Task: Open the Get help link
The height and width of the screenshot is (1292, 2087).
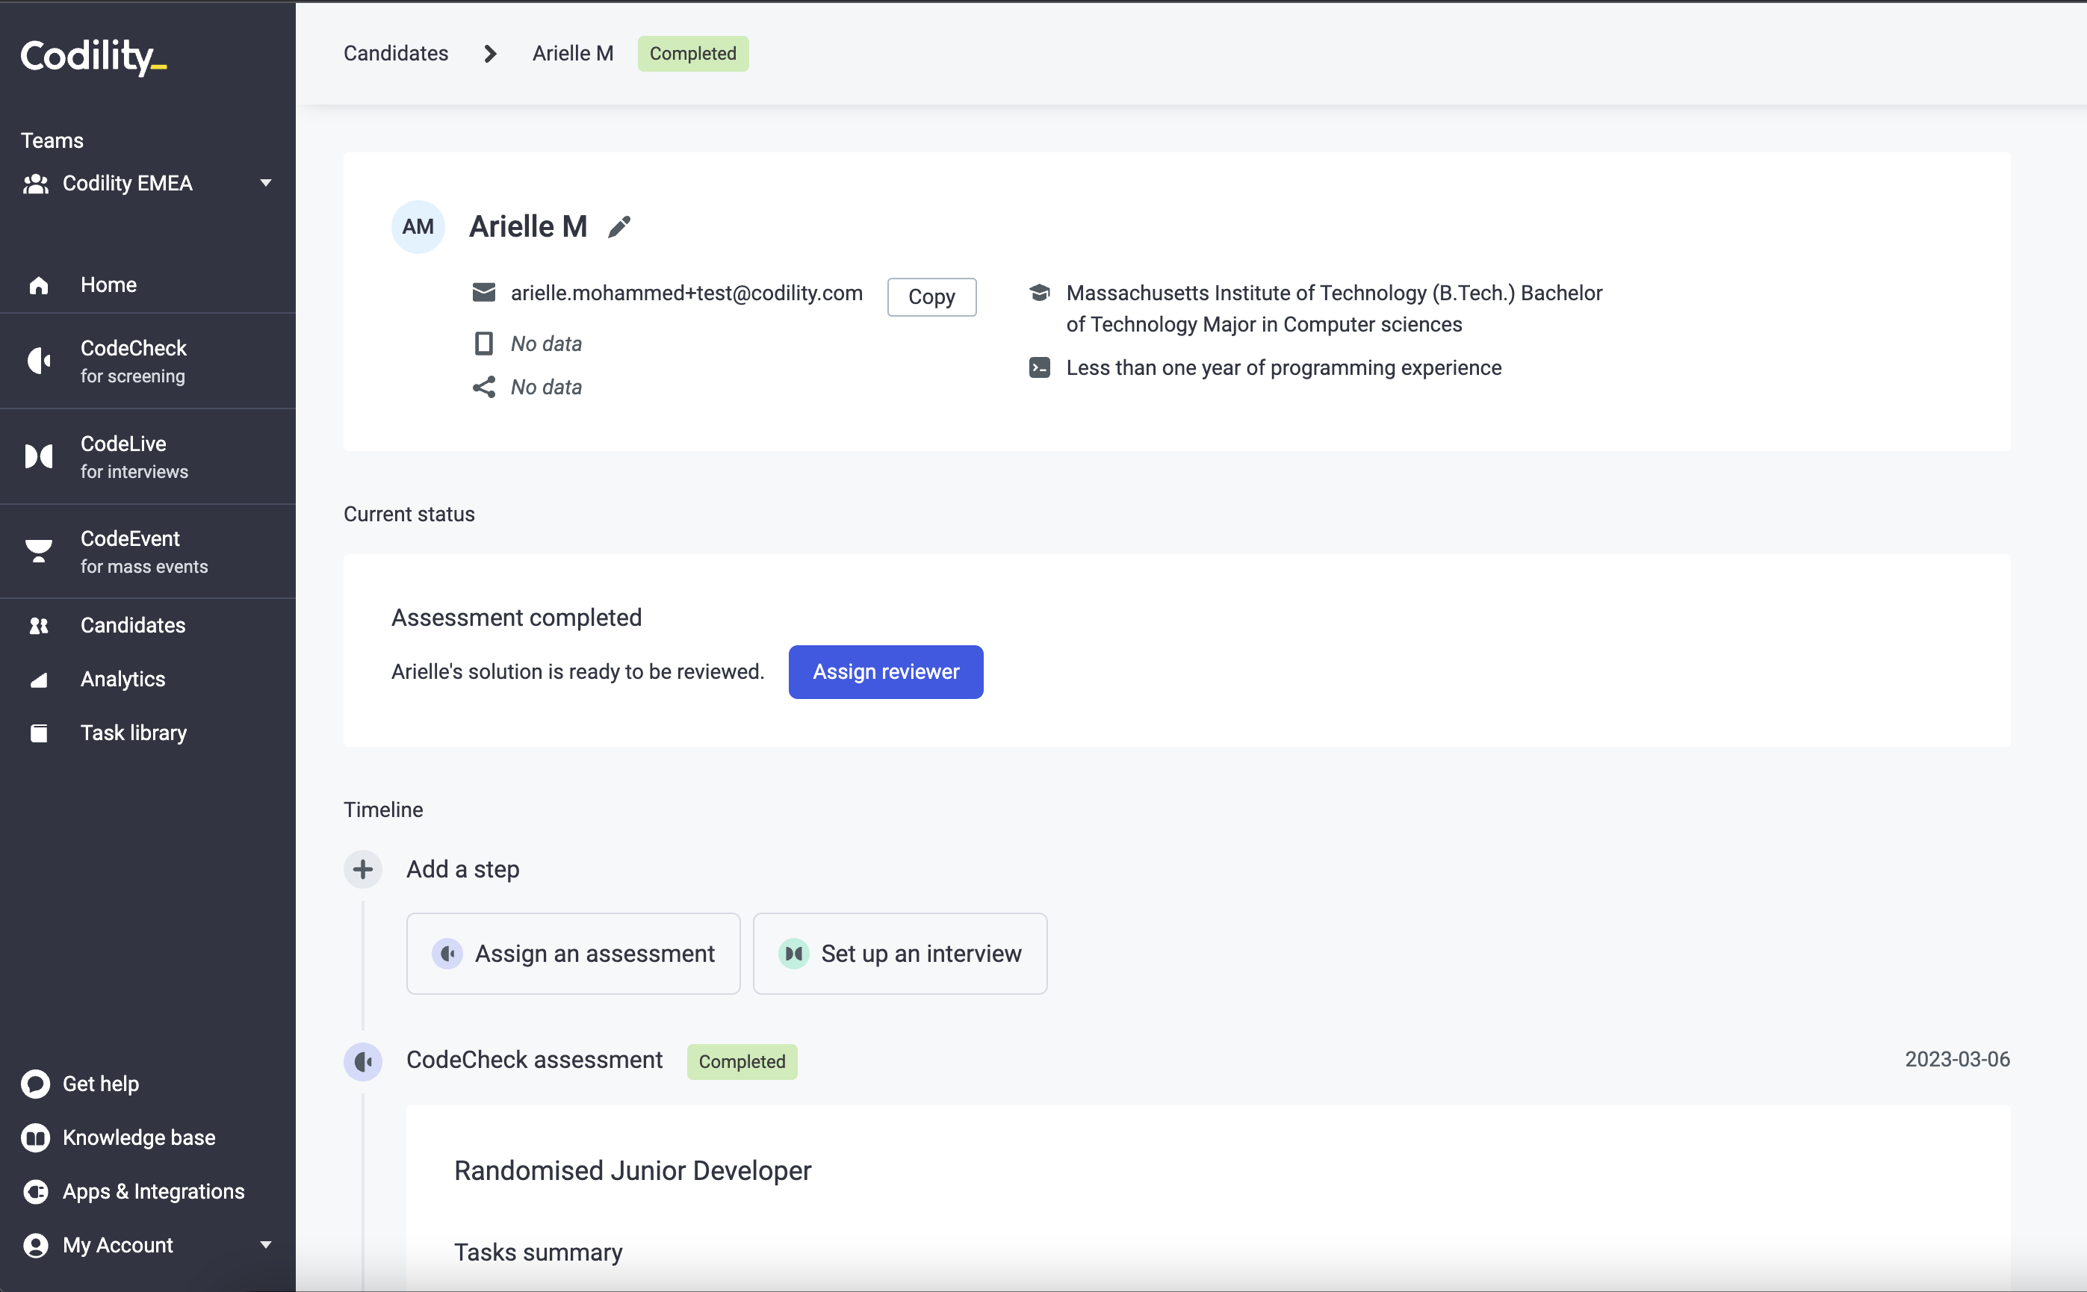Action: click(101, 1084)
